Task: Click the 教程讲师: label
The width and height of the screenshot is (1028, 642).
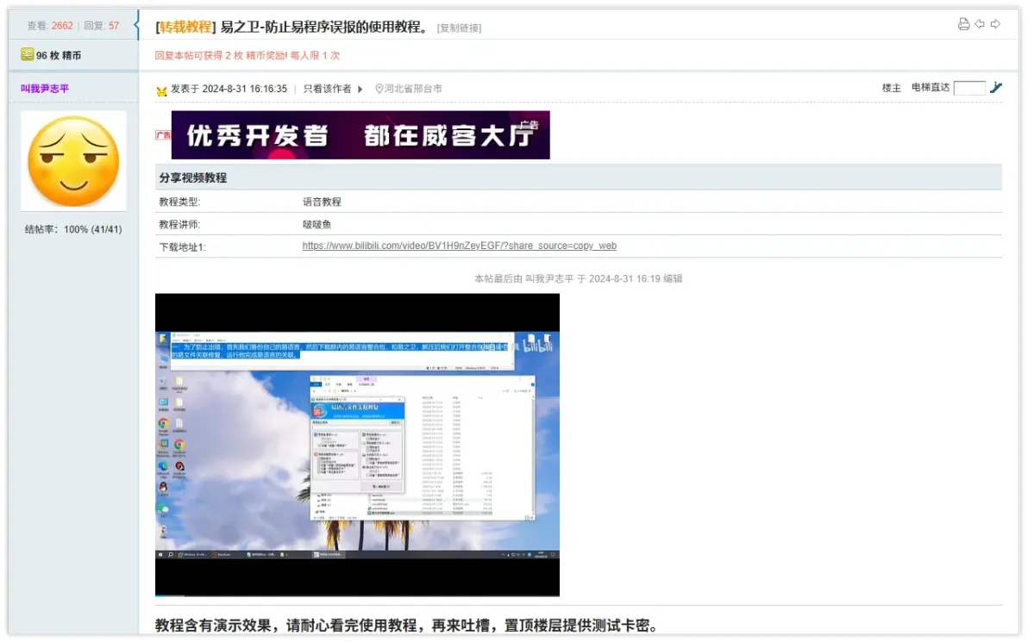Action: 179,224
